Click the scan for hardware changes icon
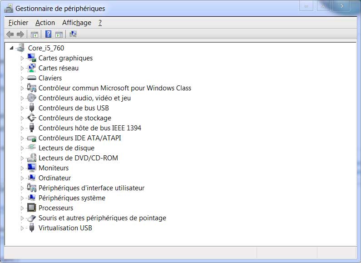Screen dimensions: 361x263 point(73,35)
